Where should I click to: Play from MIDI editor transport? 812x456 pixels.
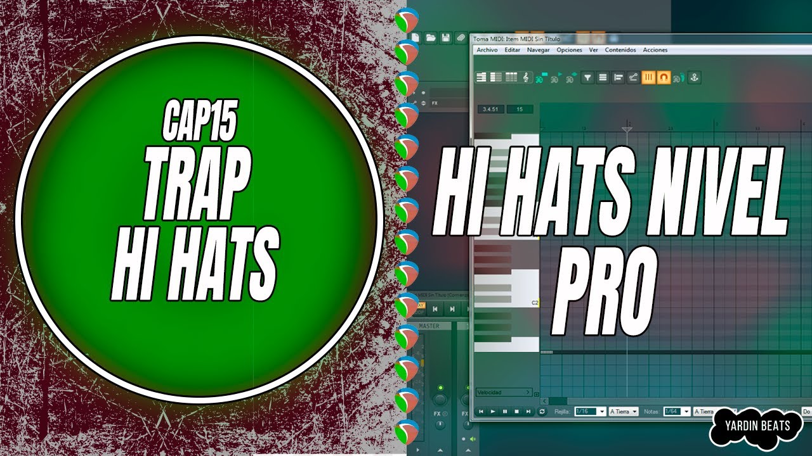493,412
